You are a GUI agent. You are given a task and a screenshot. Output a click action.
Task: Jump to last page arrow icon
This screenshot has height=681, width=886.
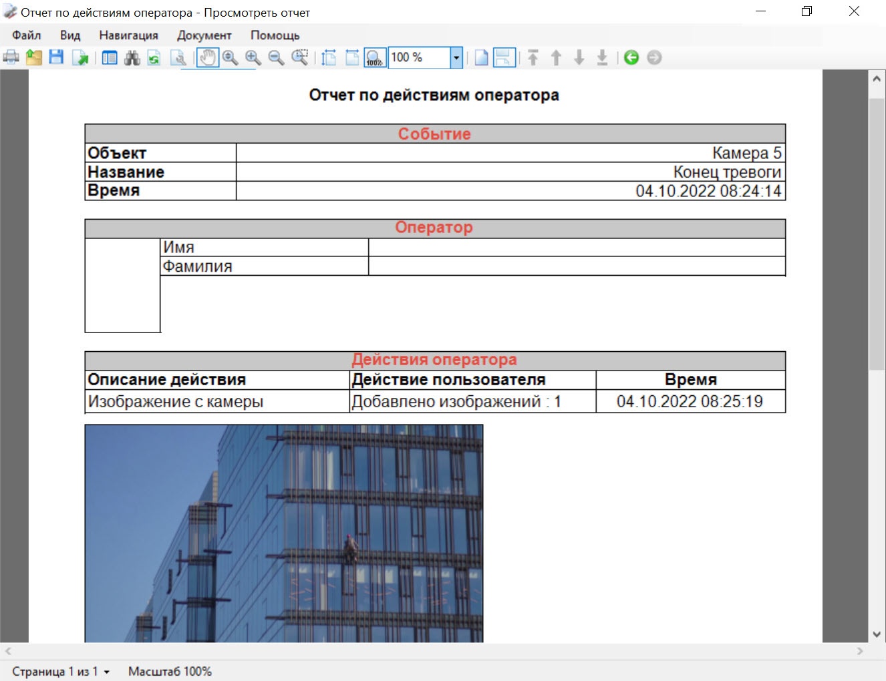coord(602,58)
